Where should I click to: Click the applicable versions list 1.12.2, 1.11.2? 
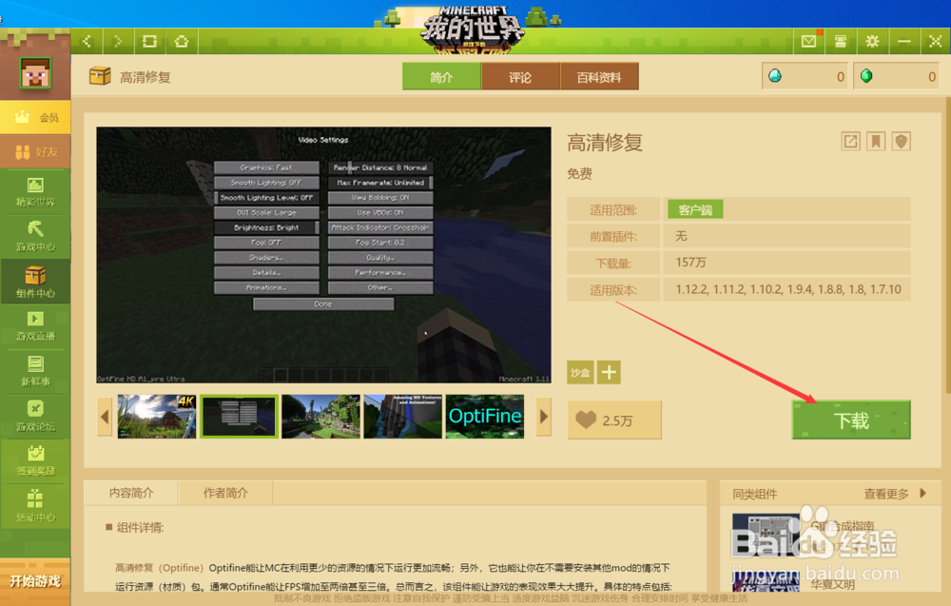coord(788,289)
